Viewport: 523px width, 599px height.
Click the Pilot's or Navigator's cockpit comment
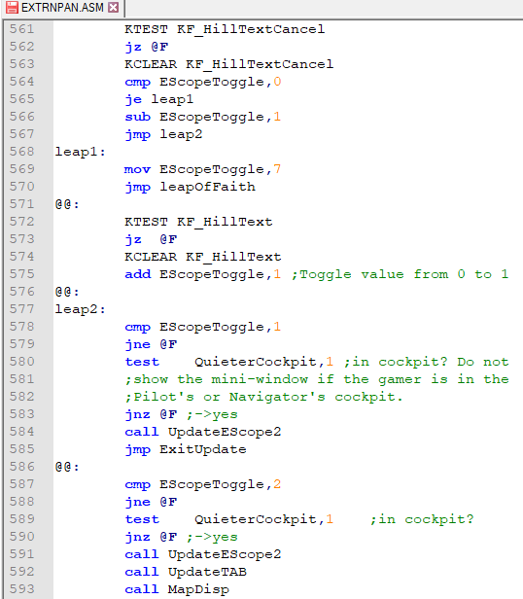click(x=264, y=397)
